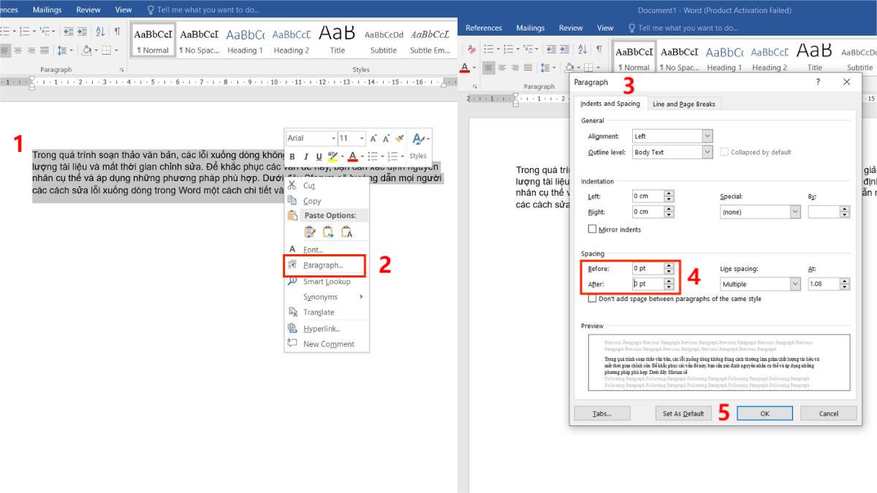
Task: Open the Special indentation dropdown
Action: 795,212
